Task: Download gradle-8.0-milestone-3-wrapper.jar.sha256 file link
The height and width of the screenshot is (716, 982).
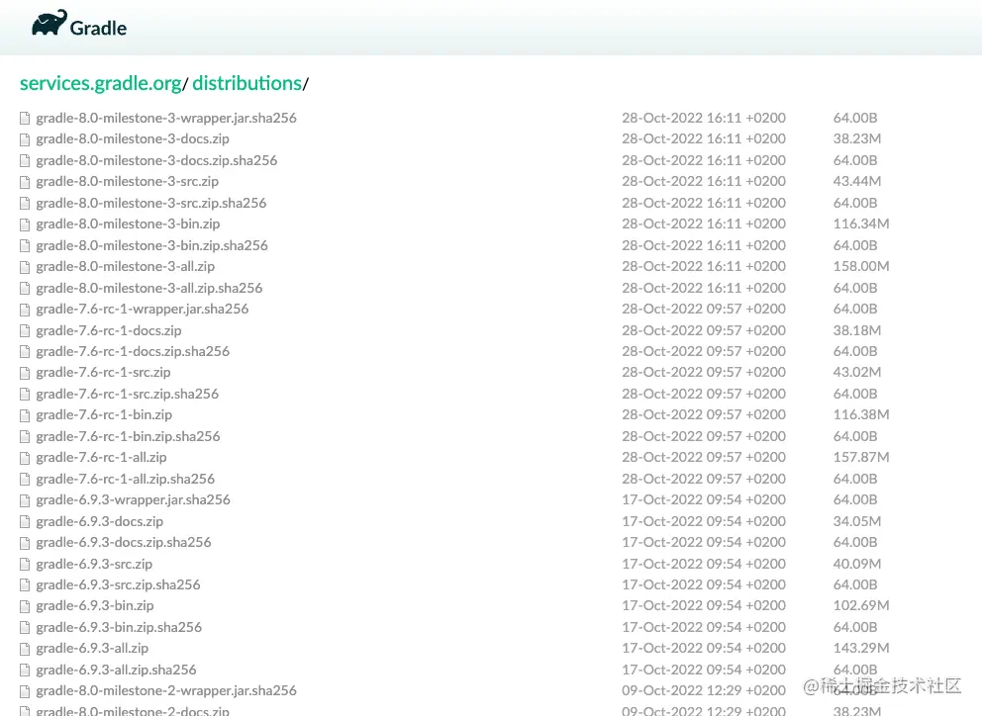Action: 166,118
